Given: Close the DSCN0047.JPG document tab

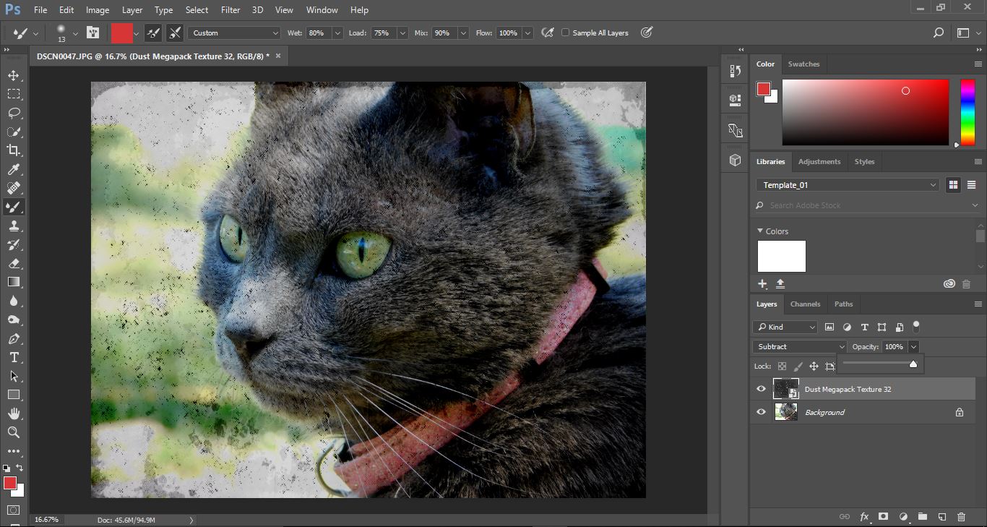Looking at the screenshot, I should (x=278, y=56).
